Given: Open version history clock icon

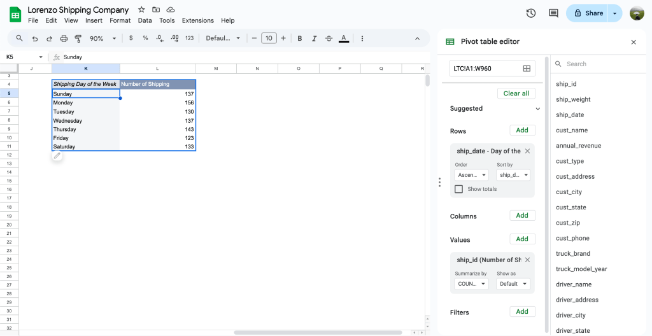Looking at the screenshot, I should (531, 13).
